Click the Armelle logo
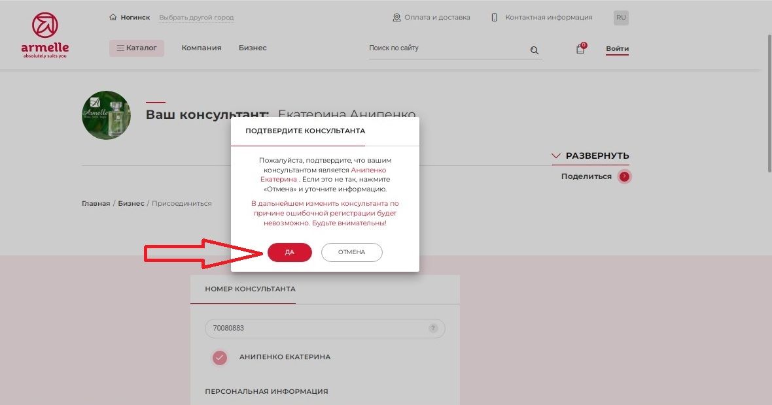Image resolution: width=772 pixels, height=405 pixels. click(44, 35)
